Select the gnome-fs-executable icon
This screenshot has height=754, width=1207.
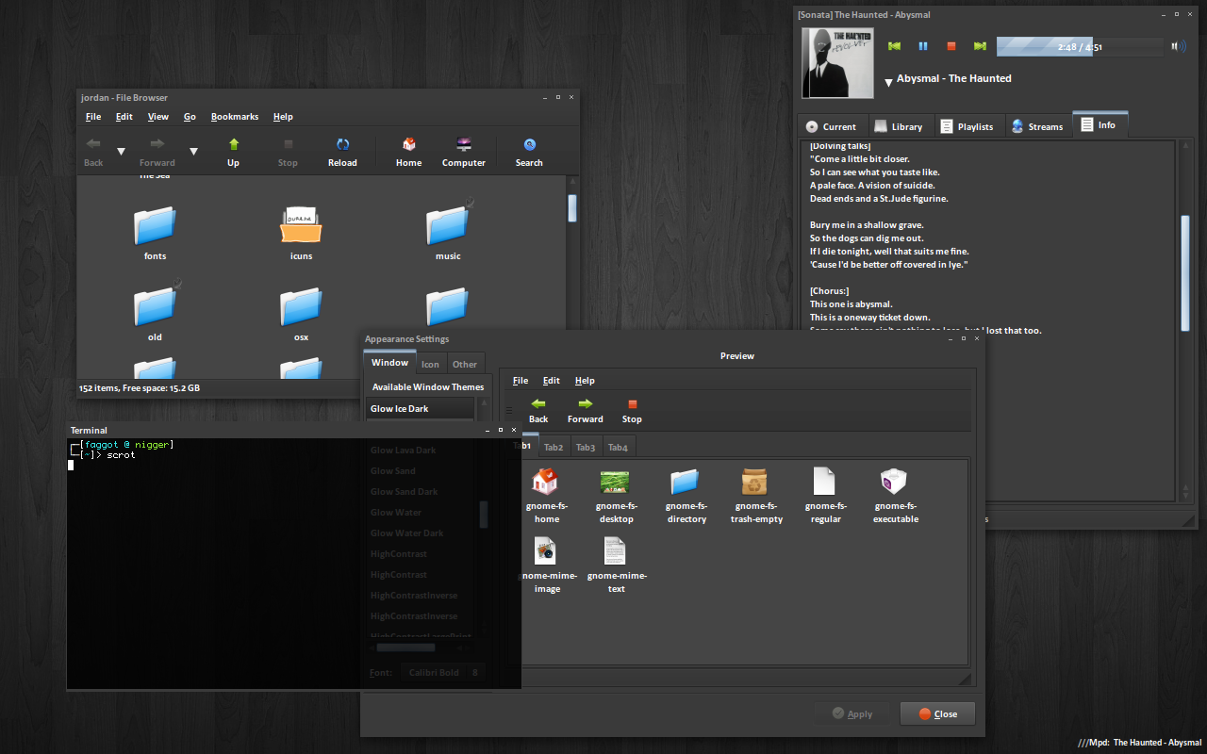click(x=895, y=497)
